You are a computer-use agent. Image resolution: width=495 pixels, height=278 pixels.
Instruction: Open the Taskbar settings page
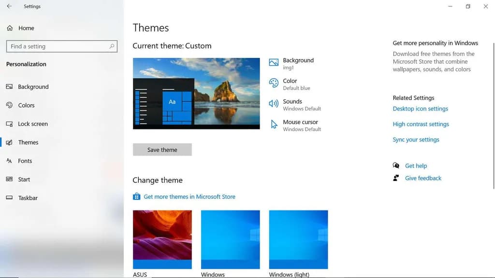point(28,198)
